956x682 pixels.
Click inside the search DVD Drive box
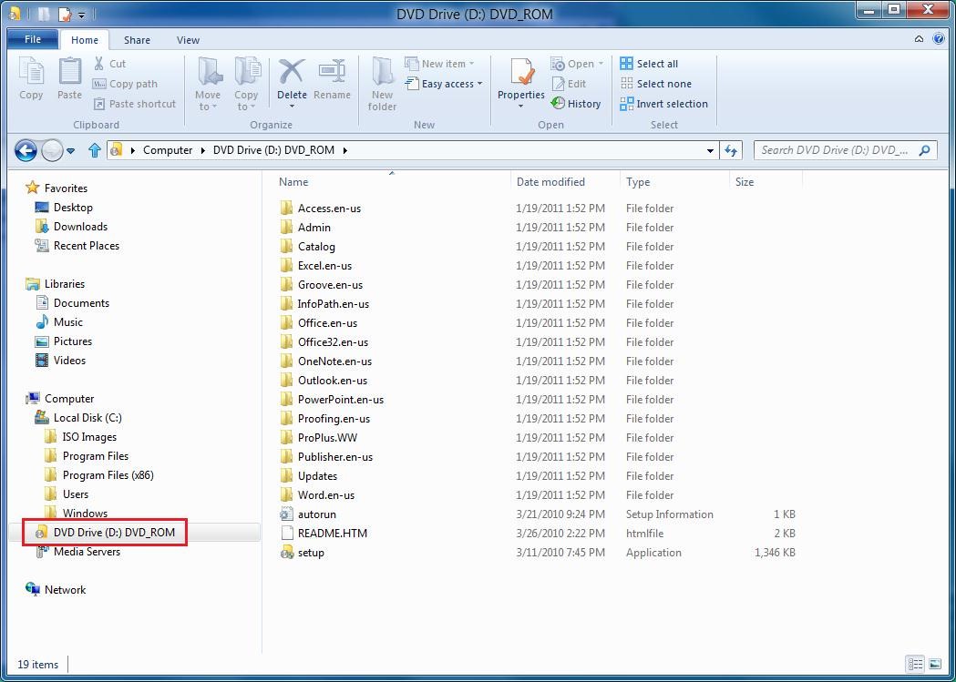click(x=834, y=149)
